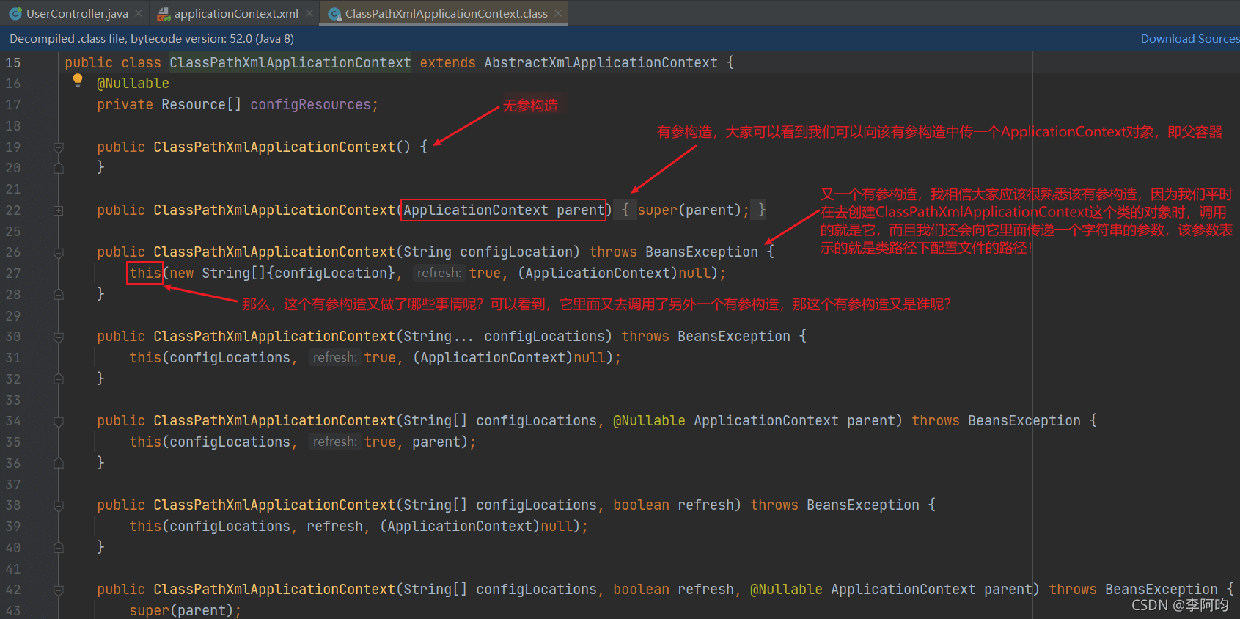This screenshot has width=1240, height=619.
Task: Close the ClassPathXmlApplicationContext.class tab
Action: coord(558,13)
